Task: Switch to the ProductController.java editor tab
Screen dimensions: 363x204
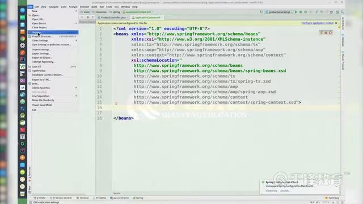Action: click(x=113, y=18)
